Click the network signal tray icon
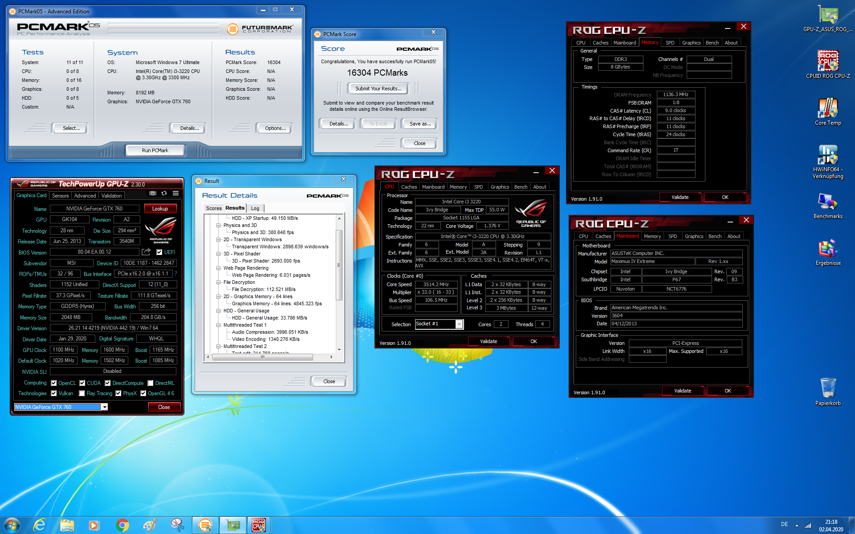Viewport: 855px width, 534px height. pyautogui.click(x=808, y=525)
